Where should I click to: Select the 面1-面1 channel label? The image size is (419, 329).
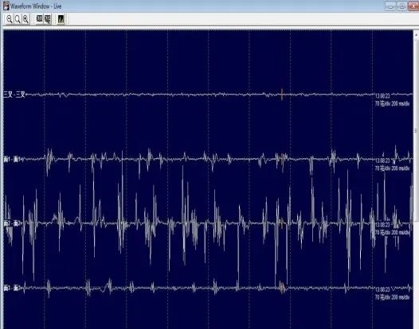coord(13,160)
